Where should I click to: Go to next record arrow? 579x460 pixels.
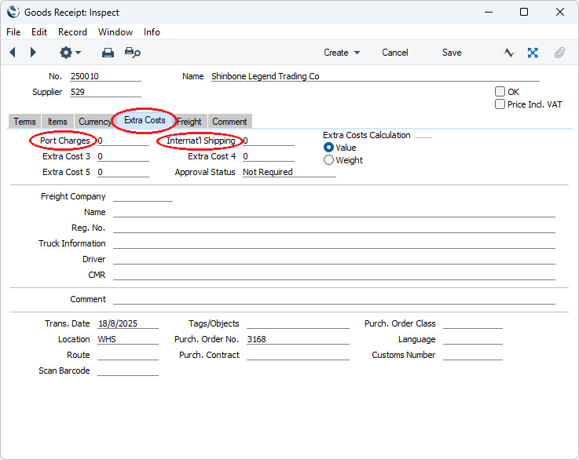[33, 53]
